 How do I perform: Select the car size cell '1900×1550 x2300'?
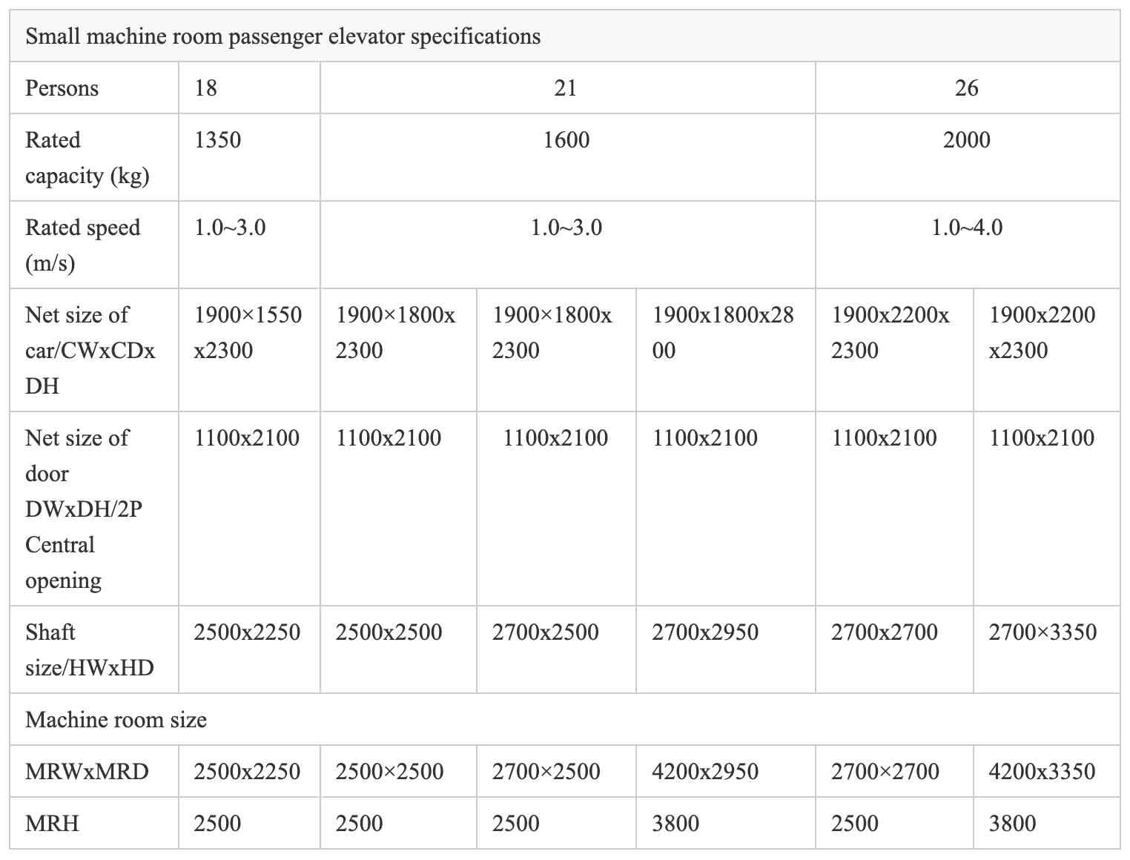click(x=249, y=350)
